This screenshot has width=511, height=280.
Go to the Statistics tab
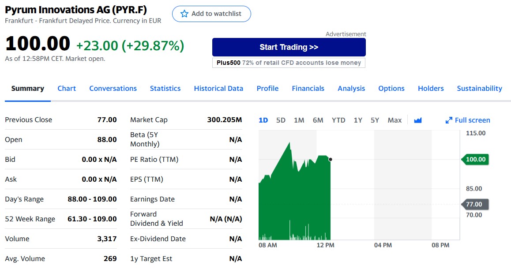pyautogui.click(x=165, y=88)
